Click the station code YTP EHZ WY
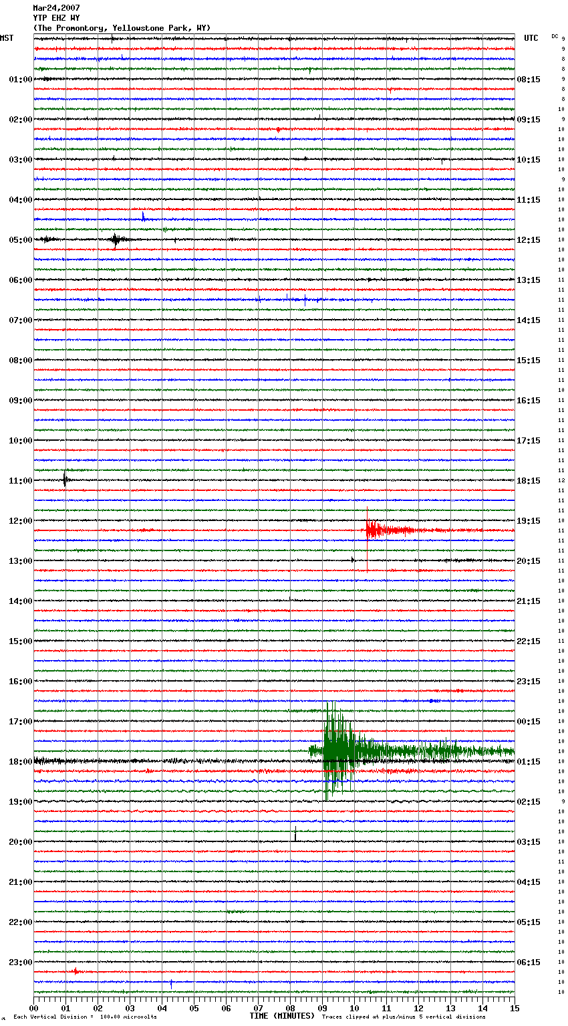The width and height of the screenshot is (568, 1026). pyautogui.click(x=56, y=18)
